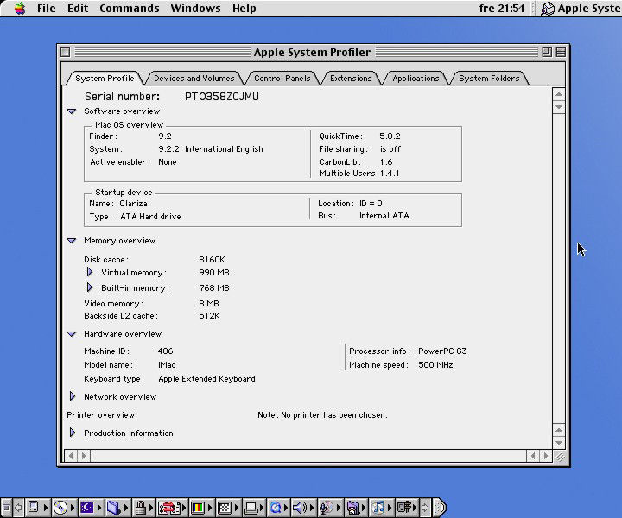Collapse Control Strip using its end tab
The width and height of the screenshot is (622, 518).
click(x=440, y=508)
